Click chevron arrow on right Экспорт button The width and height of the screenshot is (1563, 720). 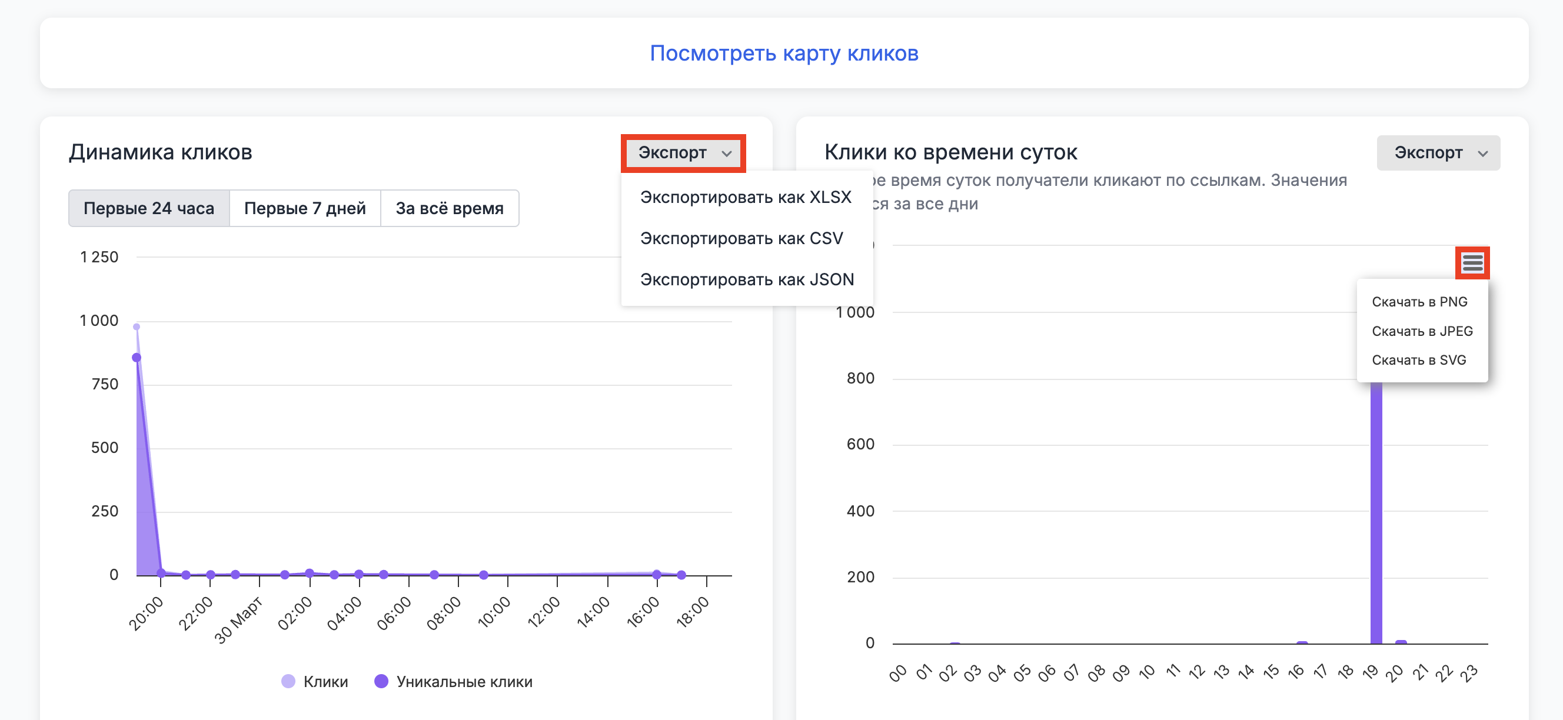tap(1482, 154)
